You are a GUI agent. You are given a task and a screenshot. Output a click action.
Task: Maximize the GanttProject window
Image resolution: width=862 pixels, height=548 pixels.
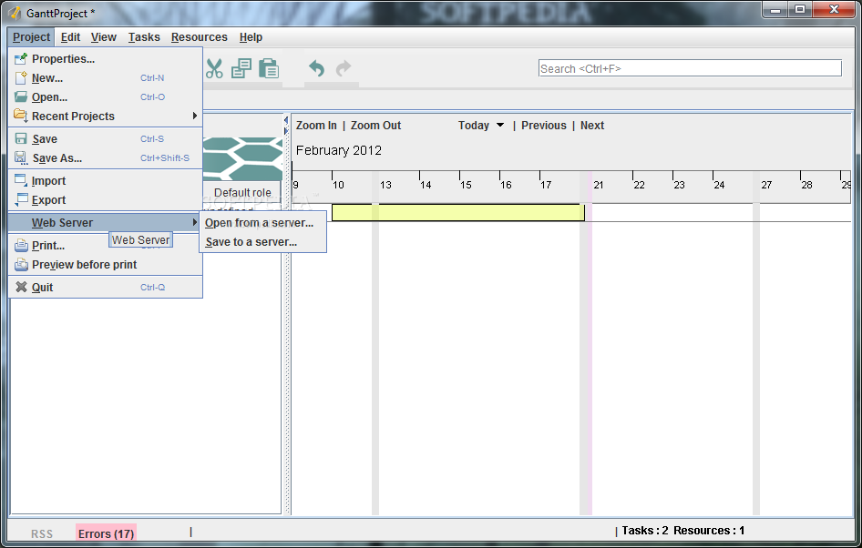point(800,9)
